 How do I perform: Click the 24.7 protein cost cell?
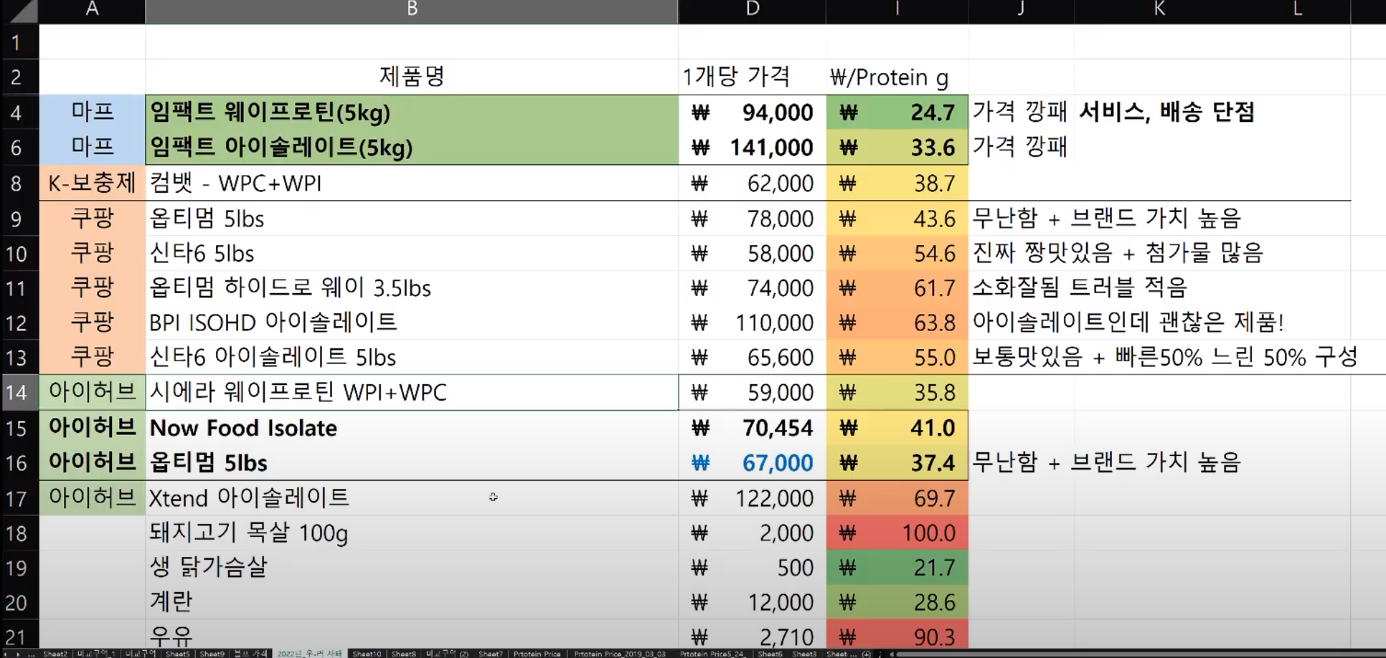pyautogui.click(x=897, y=113)
